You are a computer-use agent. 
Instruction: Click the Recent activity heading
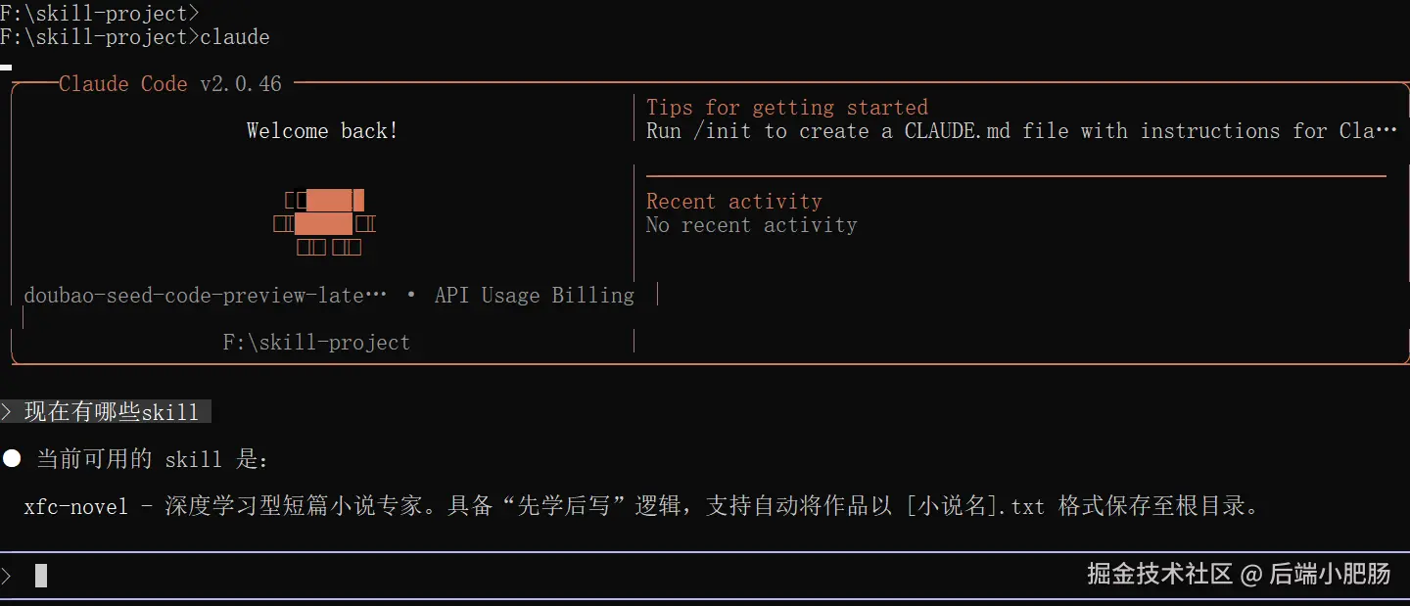(734, 202)
